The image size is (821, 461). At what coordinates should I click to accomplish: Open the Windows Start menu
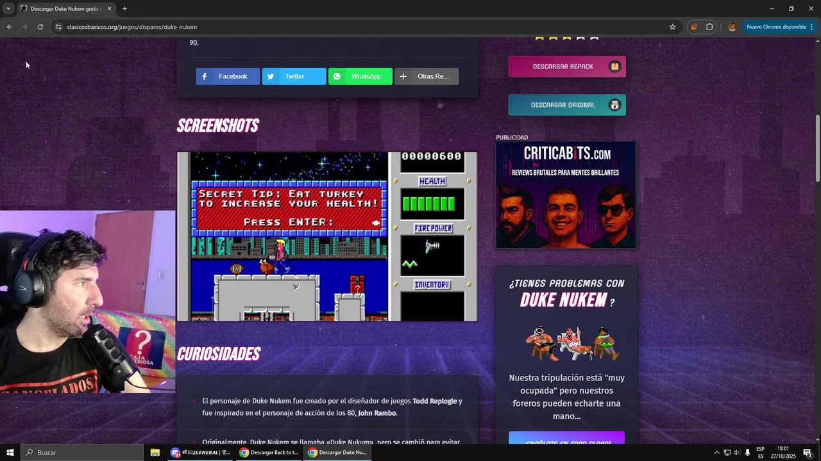pyautogui.click(x=10, y=453)
